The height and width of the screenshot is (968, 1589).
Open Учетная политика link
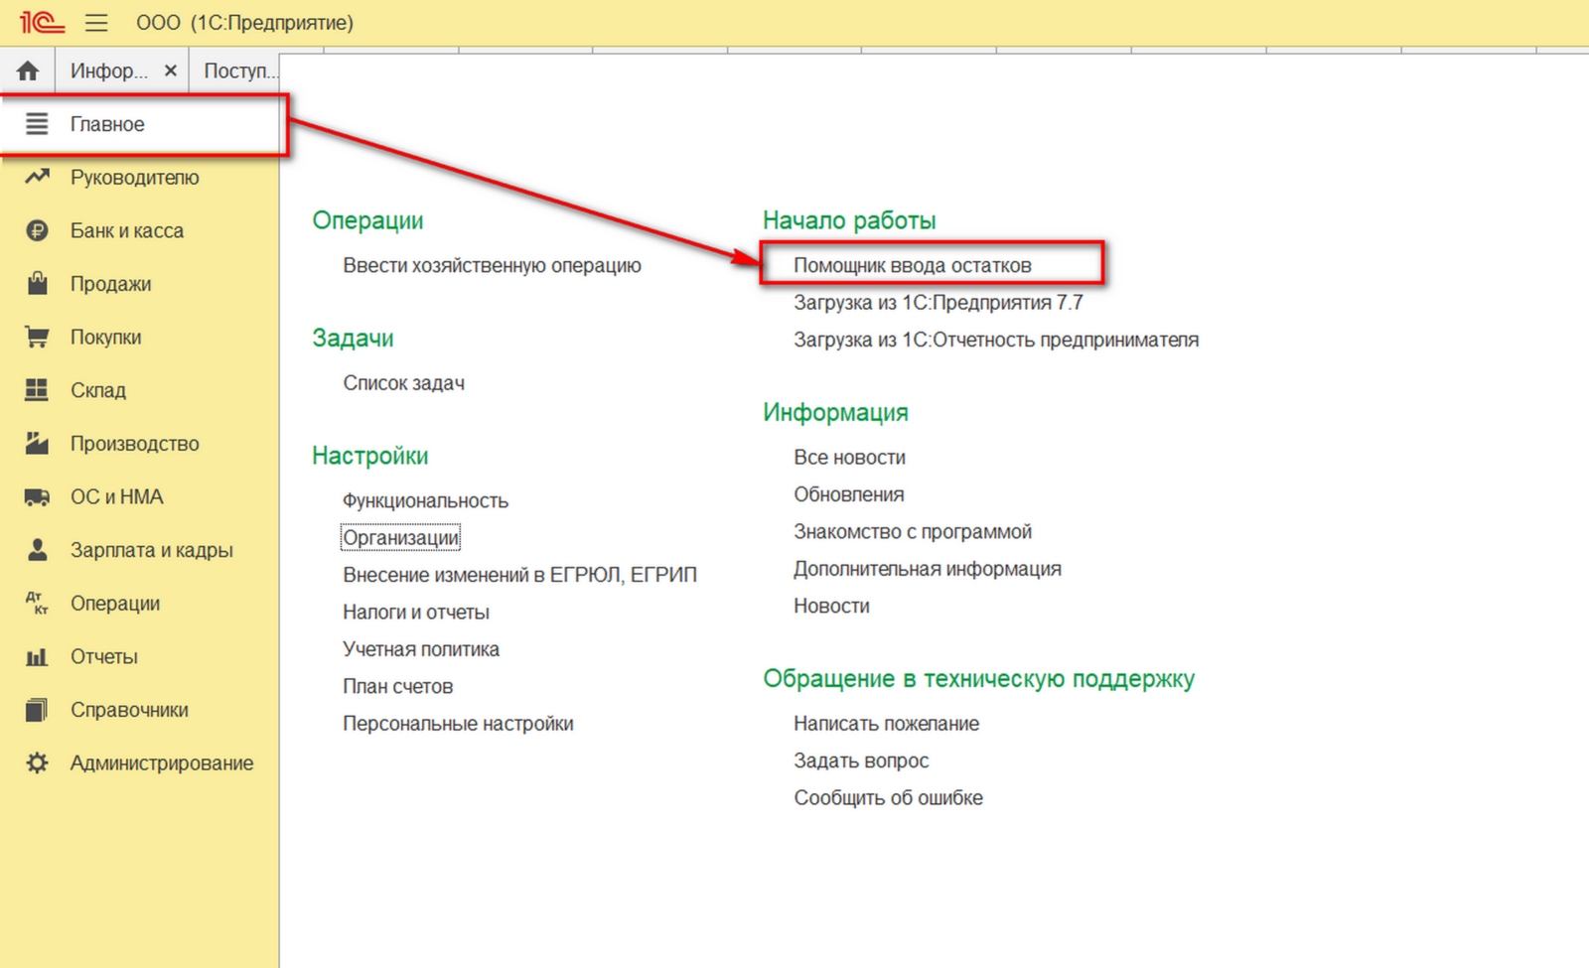(x=421, y=649)
